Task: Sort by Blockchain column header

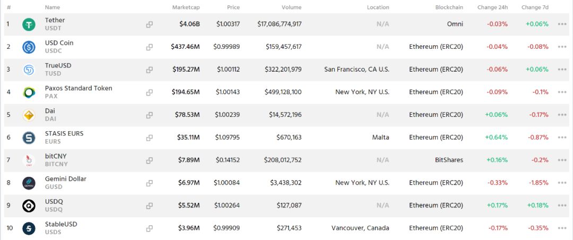Action: point(449,7)
